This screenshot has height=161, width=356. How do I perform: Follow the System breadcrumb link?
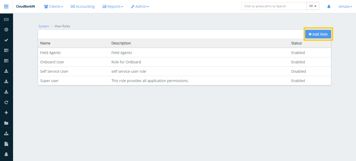pyautogui.click(x=44, y=26)
